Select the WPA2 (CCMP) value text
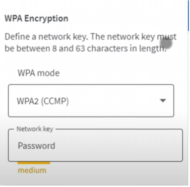This screenshot has width=190, height=187. (x=43, y=101)
